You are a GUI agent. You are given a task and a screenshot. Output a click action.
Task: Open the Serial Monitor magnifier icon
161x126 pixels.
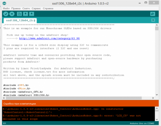tap(153, 14)
